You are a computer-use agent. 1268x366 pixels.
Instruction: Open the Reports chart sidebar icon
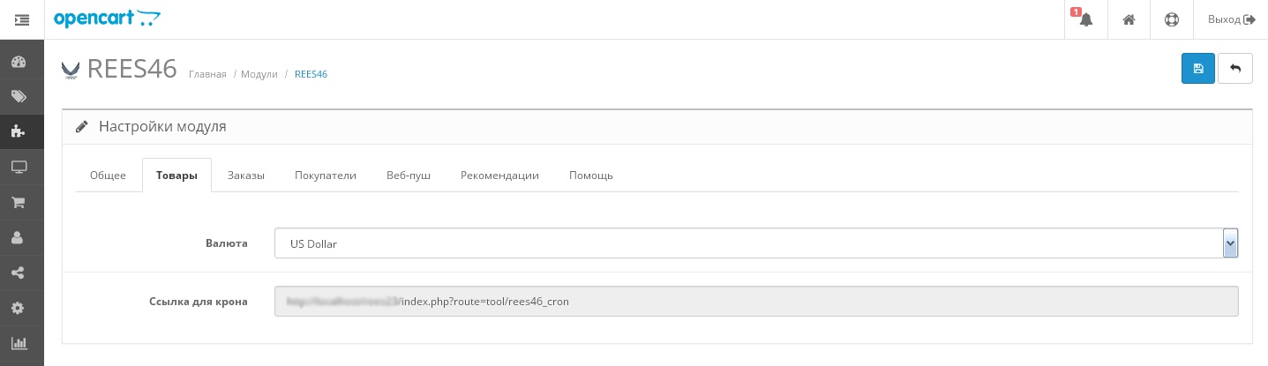click(19, 343)
